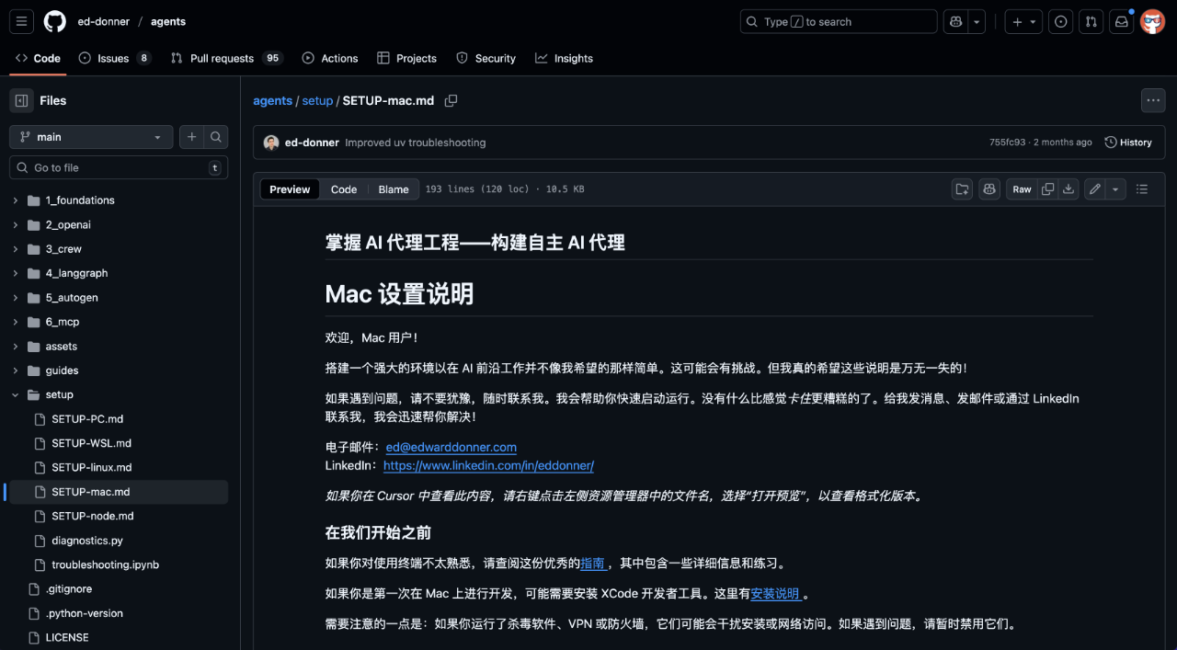Open the ed-donner LinkedIn profile link
1177x650 pixels.
click(488, 465)
